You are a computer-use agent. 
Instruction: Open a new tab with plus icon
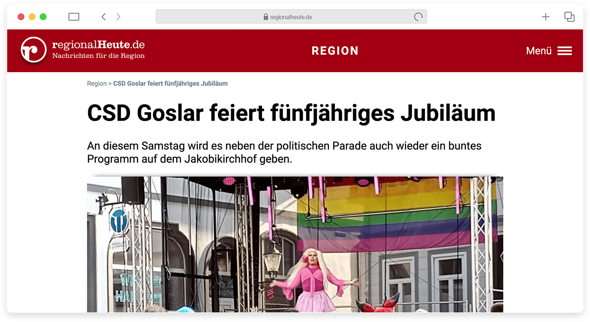[x=545, y=17]
